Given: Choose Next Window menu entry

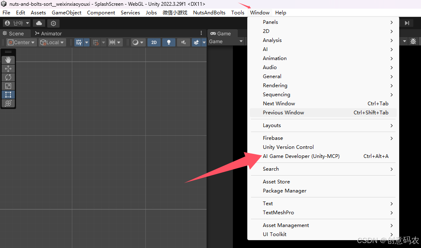Looking at the screenshot, I should (x=323, y=104).
